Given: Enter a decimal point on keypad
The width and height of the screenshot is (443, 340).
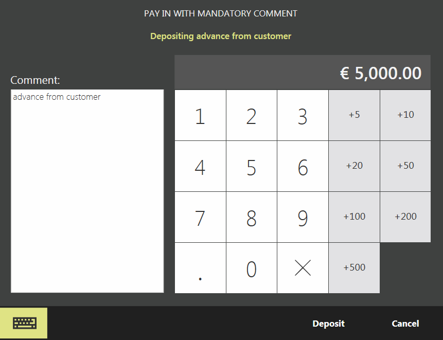Looking at the screenshot, I should click(200, 268).
